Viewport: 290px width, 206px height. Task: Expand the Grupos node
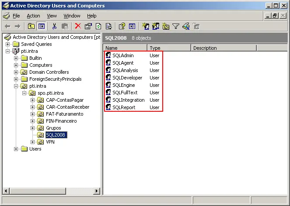point(32,128)
